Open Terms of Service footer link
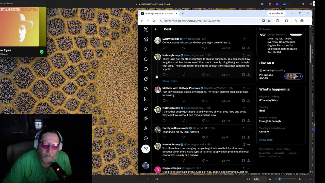 pos(266,149)
